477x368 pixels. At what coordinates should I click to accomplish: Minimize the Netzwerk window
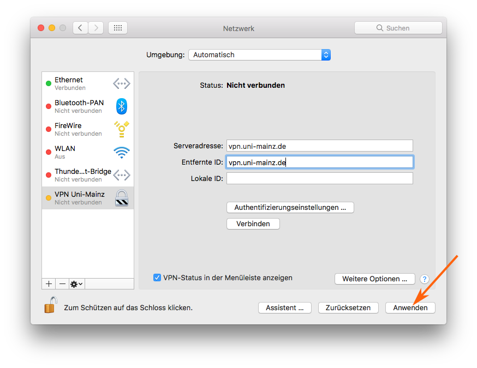52,28
